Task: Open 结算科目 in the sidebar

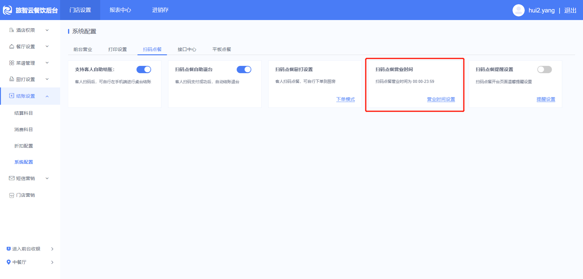Action: (24, 113)
